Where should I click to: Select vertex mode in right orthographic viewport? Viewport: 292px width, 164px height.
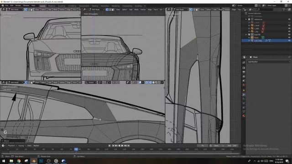point(26,82)
